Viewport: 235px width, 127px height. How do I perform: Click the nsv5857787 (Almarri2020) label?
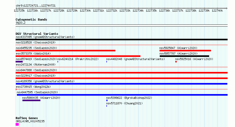[178, 53]
